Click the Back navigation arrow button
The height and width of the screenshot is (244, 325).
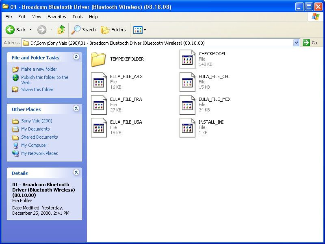coord(11,30)
